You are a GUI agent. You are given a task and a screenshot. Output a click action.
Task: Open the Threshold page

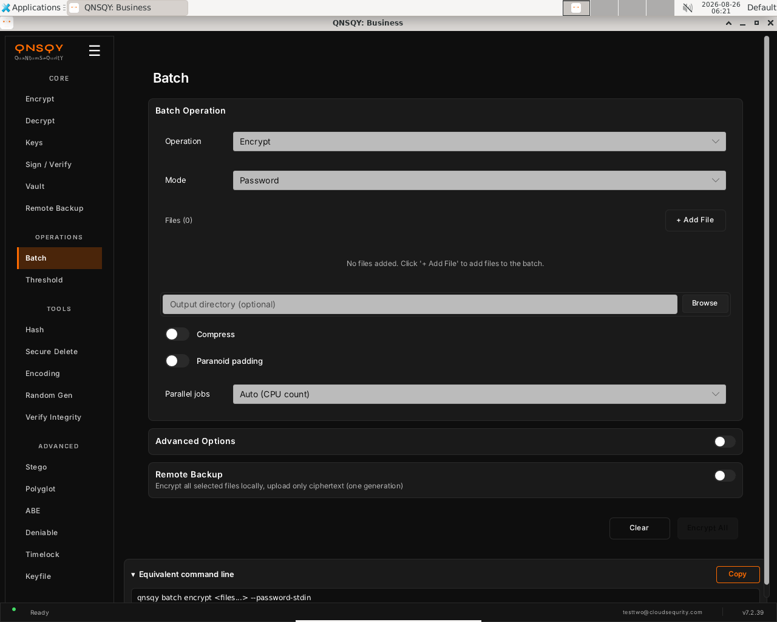point(59,280)
